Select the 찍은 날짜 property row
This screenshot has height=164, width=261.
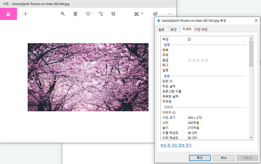[204, 87]
